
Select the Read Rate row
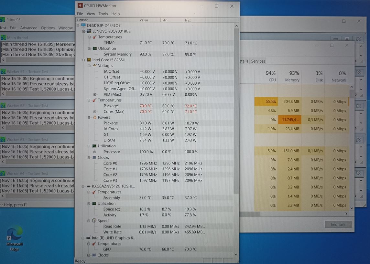(x=155, y=227)
